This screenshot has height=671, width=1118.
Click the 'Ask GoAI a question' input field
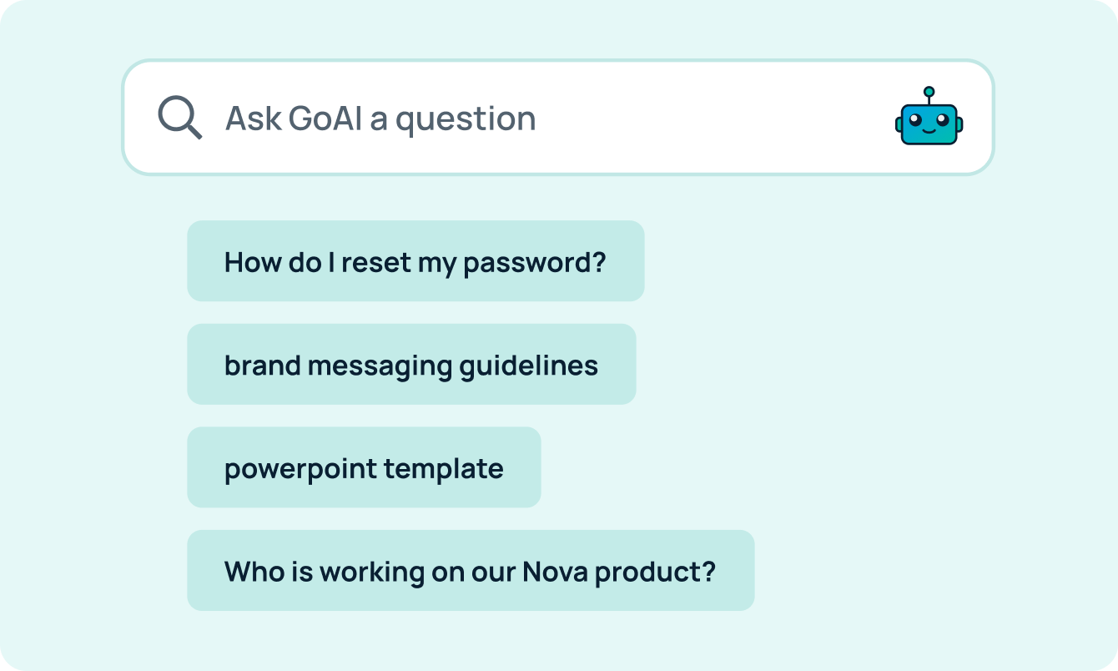(x=501, y=117)
